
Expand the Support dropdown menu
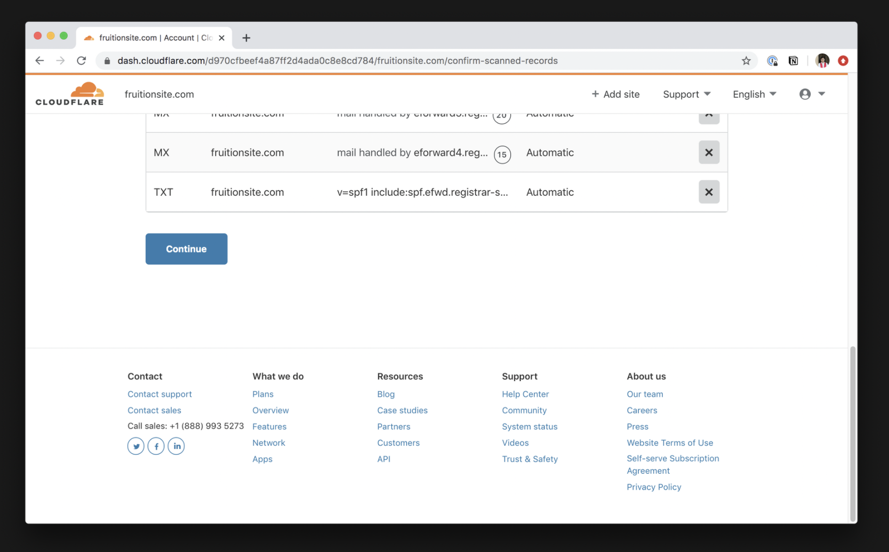(686, 94)
